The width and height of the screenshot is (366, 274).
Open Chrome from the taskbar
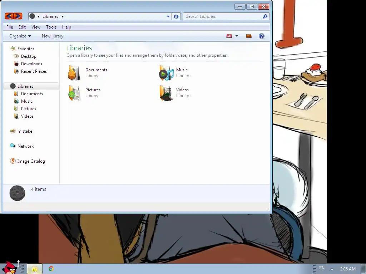pos(51,269)
